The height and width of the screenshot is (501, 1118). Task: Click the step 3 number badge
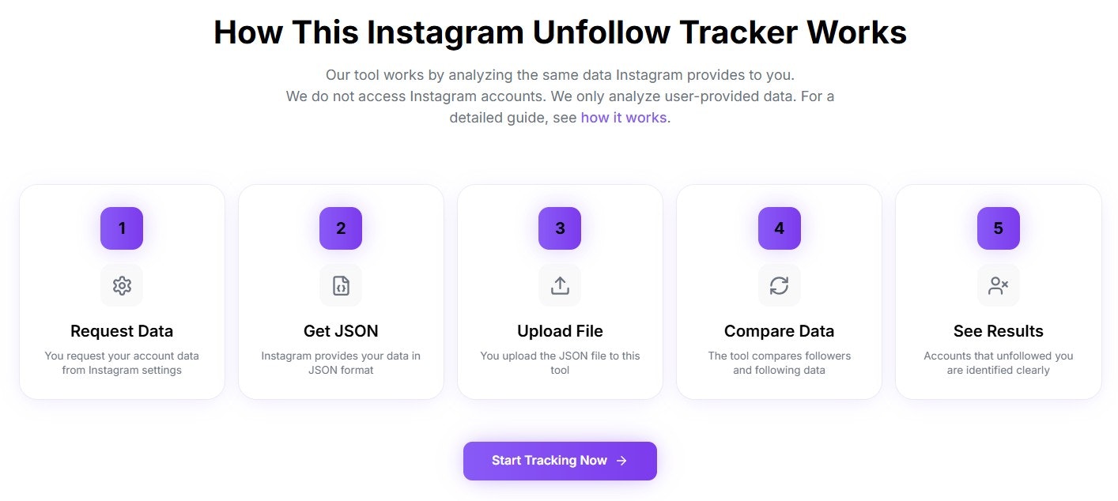click(x=560, y=228)
